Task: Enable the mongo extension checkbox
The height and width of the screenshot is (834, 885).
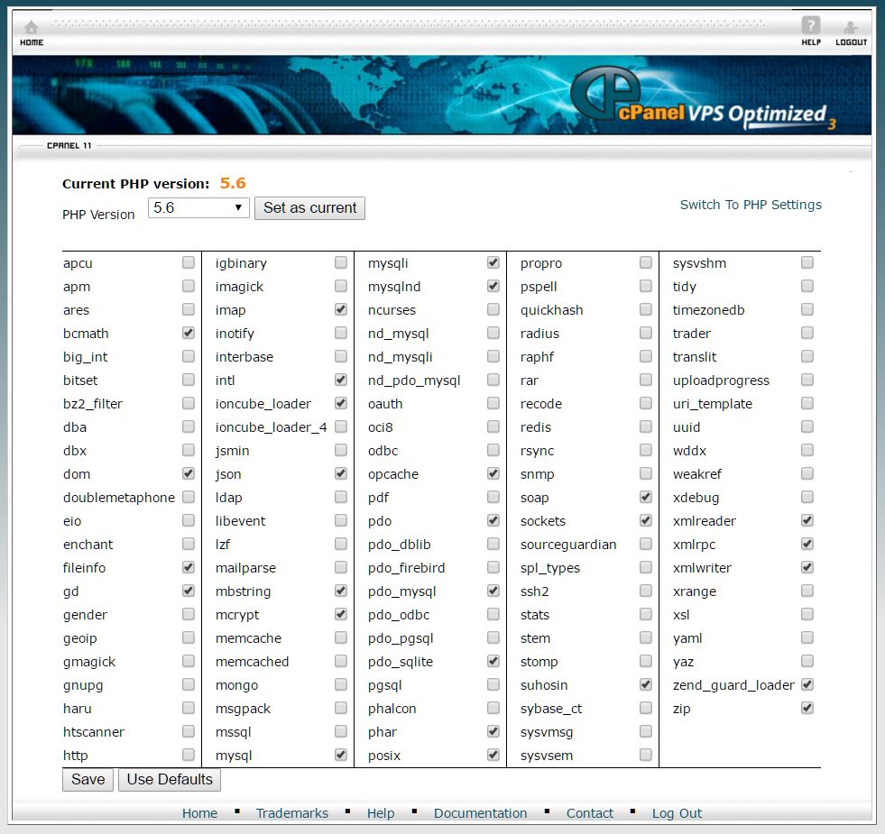Action: [341, 684]
